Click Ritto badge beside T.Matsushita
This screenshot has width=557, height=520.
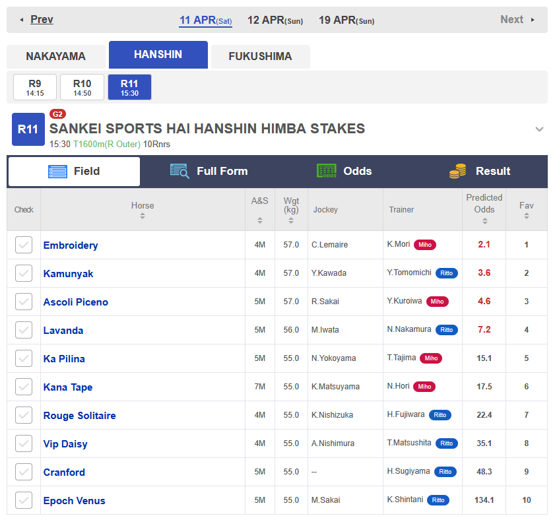pos(447,443)
